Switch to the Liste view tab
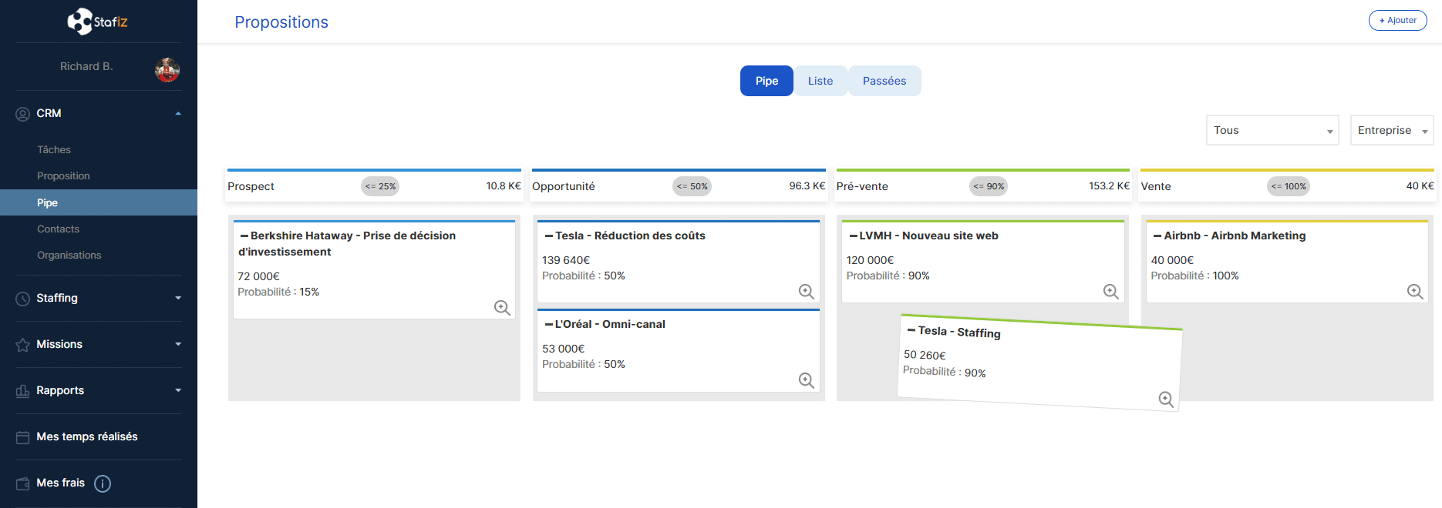1442x508 pixels. tap(820, 81)
